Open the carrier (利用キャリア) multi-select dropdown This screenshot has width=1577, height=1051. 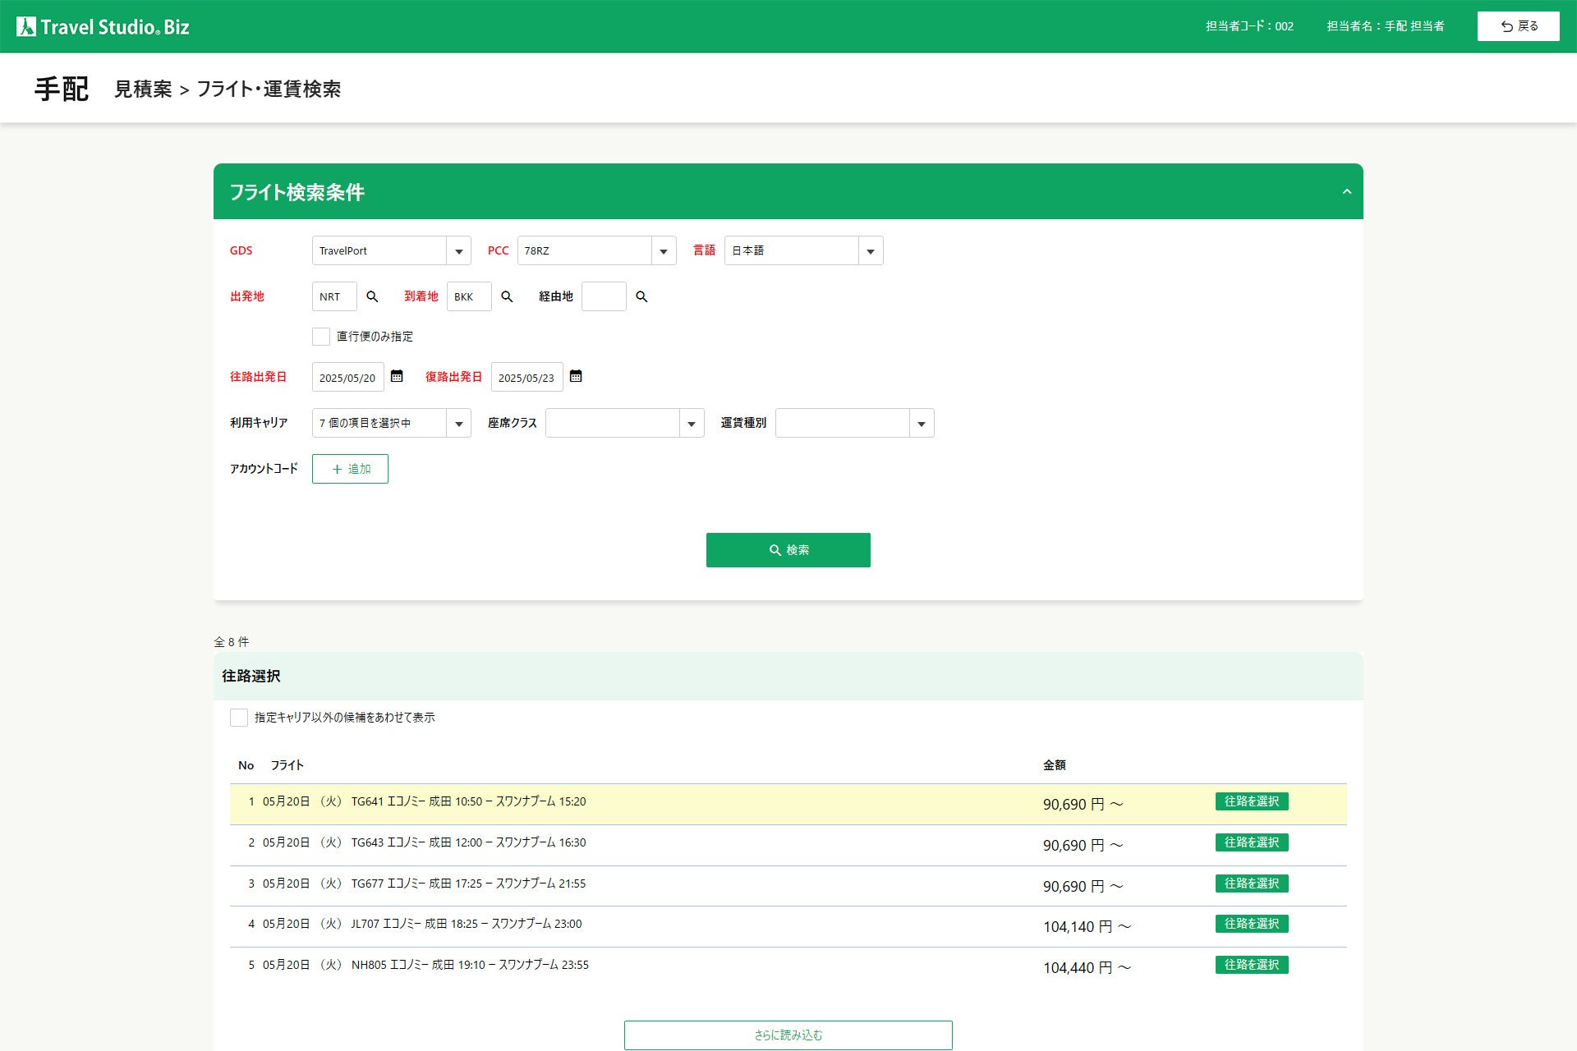pos(458,423)
